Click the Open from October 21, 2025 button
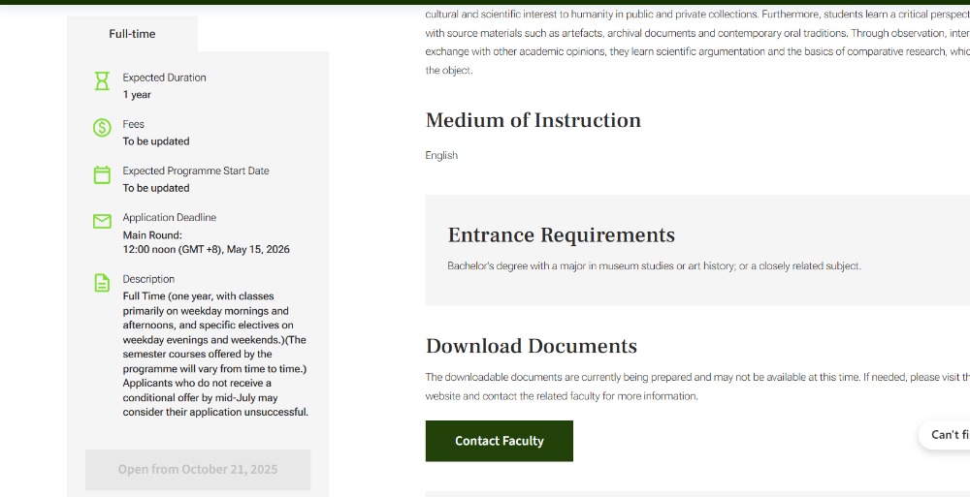The width and height of the screenshot is (970, 497). (198, 470)
